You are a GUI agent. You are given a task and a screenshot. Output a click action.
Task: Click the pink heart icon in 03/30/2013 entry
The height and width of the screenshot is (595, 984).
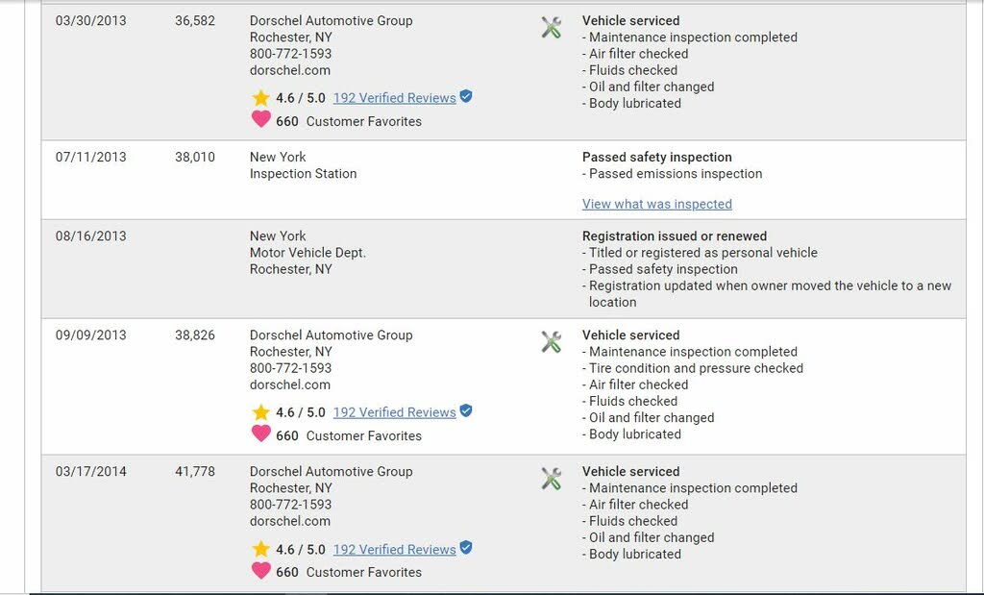coord(261,119)
